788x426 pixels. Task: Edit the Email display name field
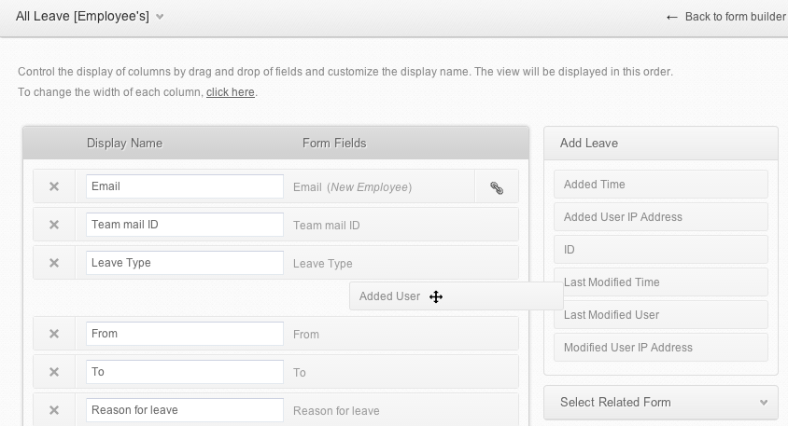pos(185,186)
